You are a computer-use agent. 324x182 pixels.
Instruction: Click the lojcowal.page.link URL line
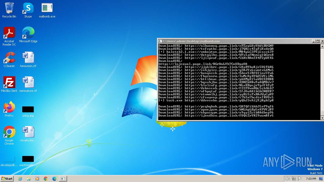(x=203, y=64)
